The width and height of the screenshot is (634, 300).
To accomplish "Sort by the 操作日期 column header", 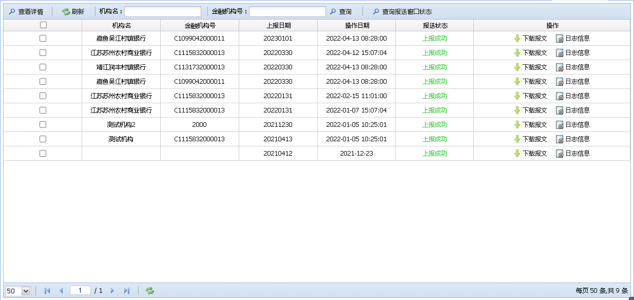I will point(357,25).
